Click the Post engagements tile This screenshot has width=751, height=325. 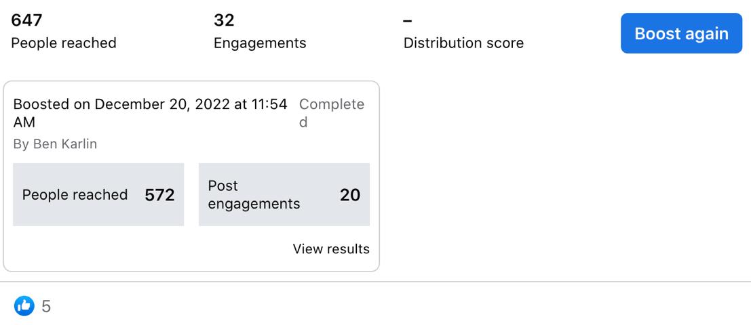coord(284,194)
